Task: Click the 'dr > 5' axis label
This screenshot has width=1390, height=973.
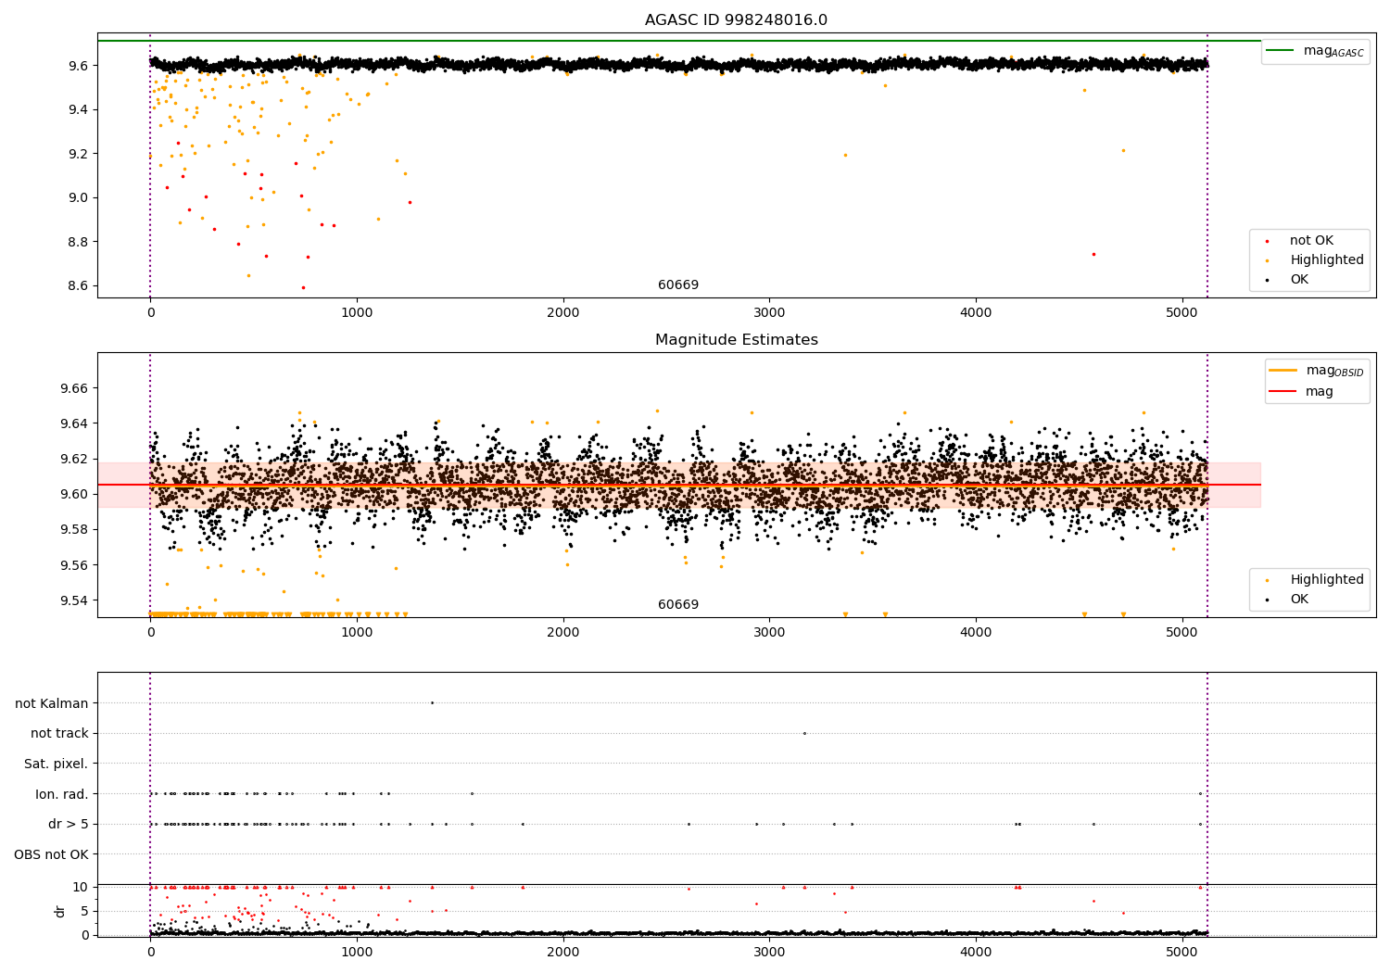Action: click(69, 825)
